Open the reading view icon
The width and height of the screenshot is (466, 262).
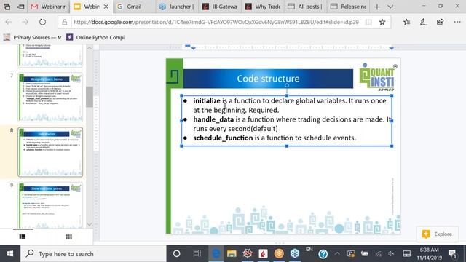point(368,22)
